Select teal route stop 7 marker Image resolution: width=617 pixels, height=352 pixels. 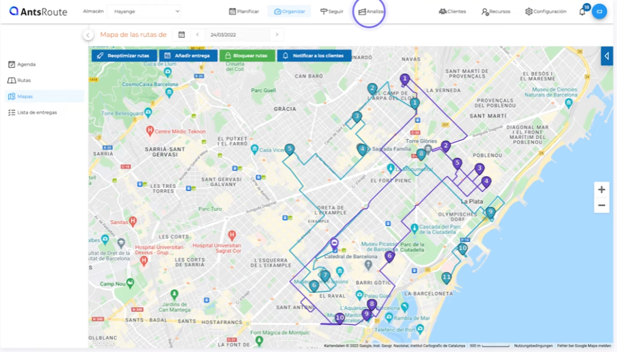(325, 276)
